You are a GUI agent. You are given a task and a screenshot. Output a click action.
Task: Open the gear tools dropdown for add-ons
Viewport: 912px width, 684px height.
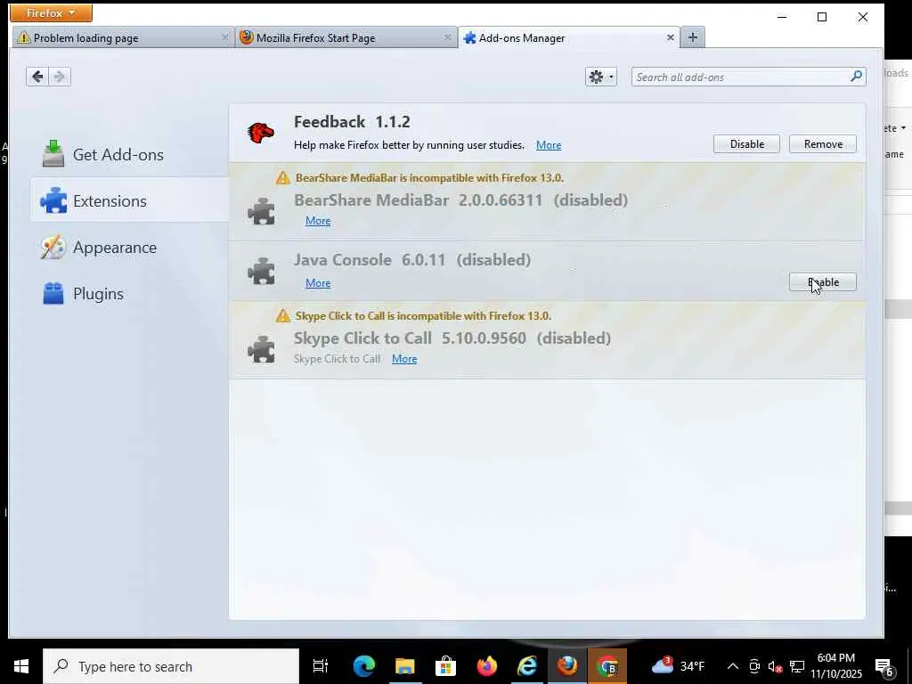[x=601, y=77]
